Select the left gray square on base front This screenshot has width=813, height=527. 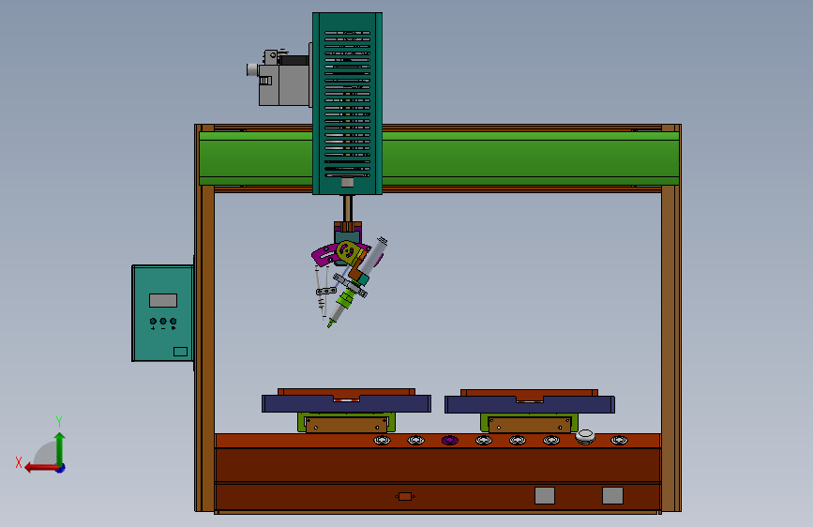(x=545, y=495)
